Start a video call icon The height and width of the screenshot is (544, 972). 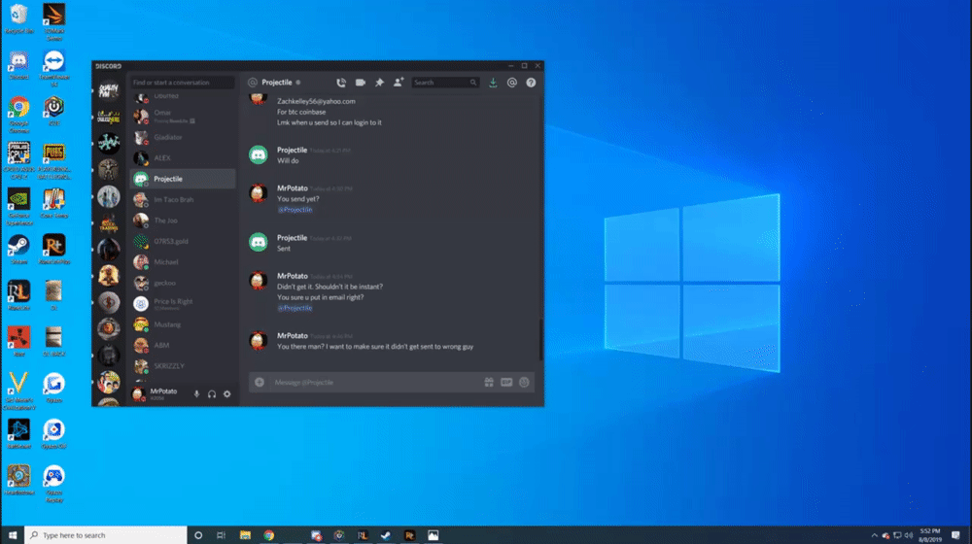click(361, 83)
